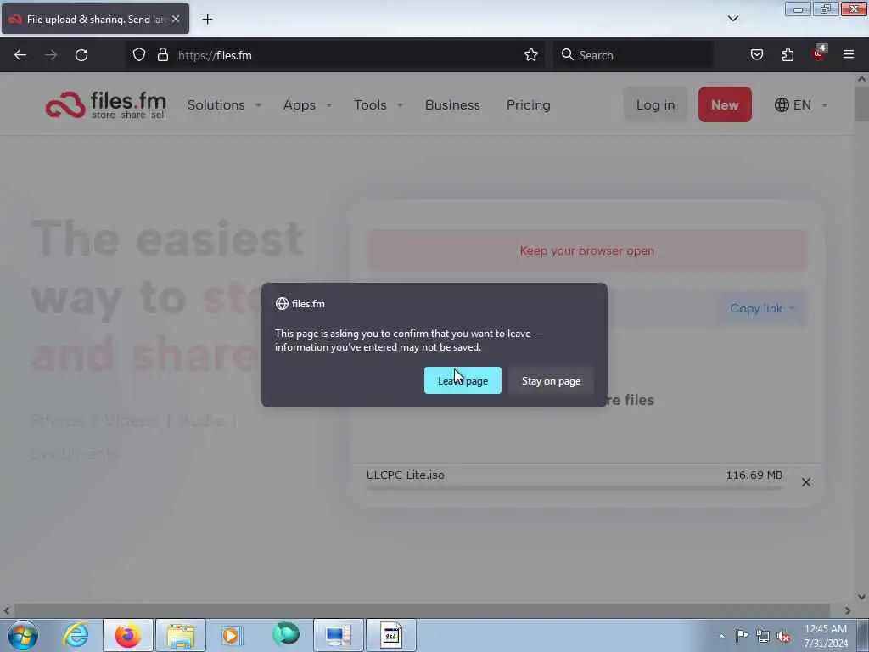Open the Business page
Screen dimensions: 869x652
452,104
